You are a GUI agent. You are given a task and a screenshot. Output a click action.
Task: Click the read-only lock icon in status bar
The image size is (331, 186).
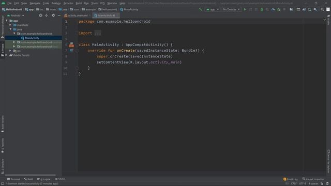click(x=322, y=184)
